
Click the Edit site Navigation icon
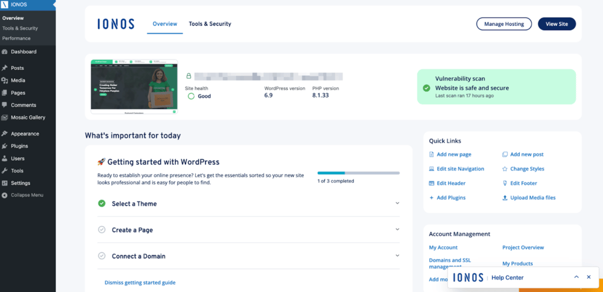pyautogui.click(x=432, y=169)
